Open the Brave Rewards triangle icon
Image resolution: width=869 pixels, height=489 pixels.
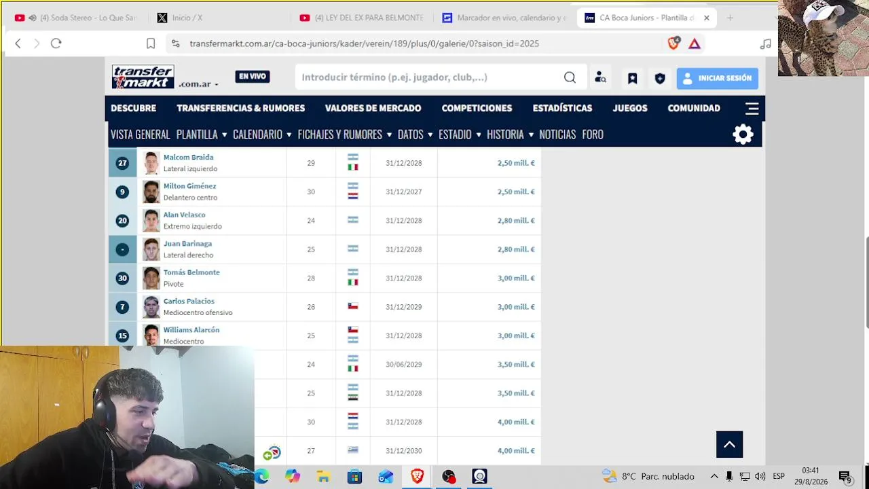695,43
